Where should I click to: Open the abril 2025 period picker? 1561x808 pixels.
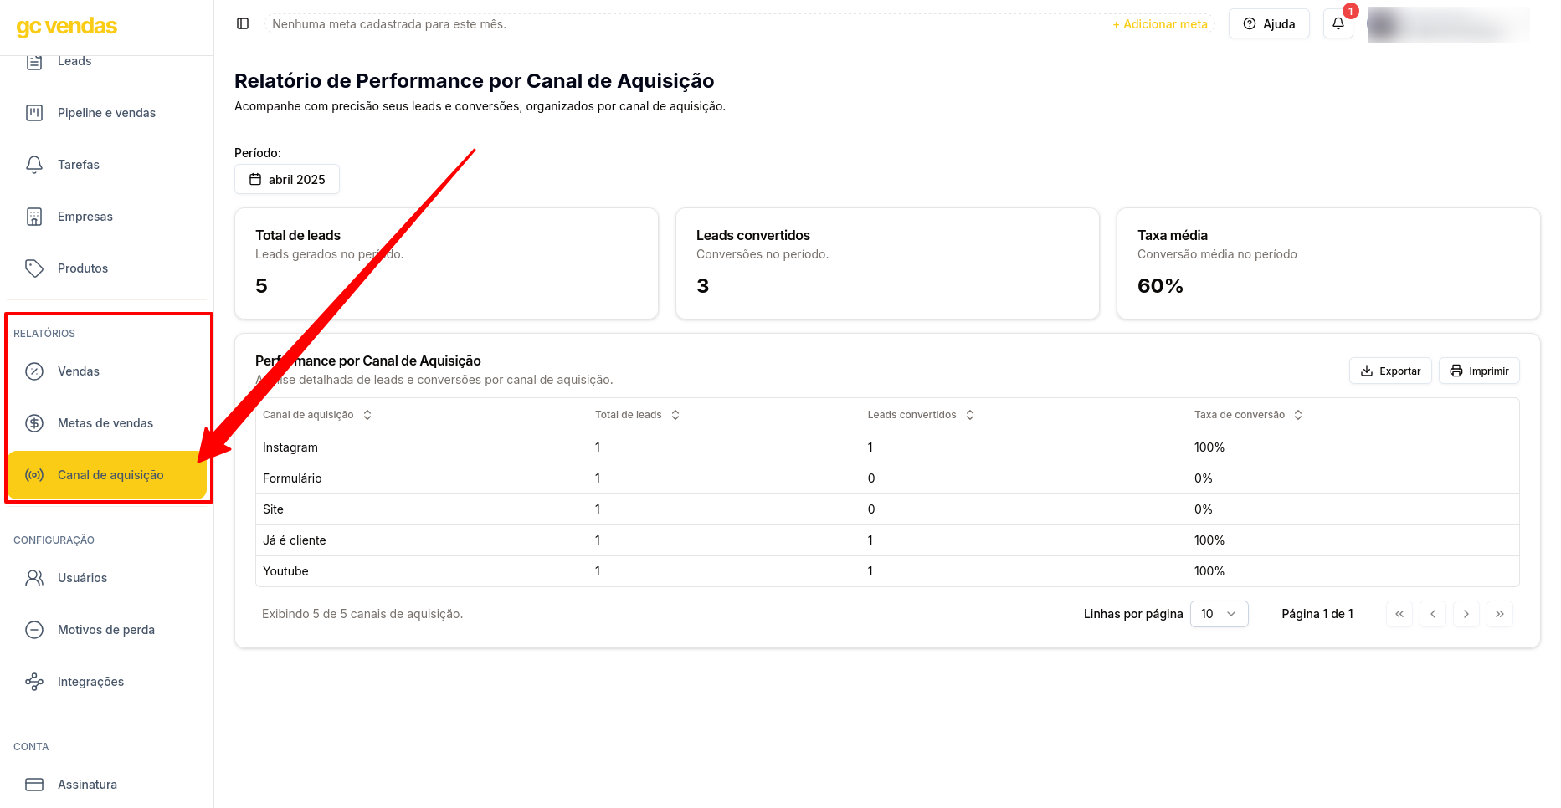pyautogui.click(x=286, y=179)
